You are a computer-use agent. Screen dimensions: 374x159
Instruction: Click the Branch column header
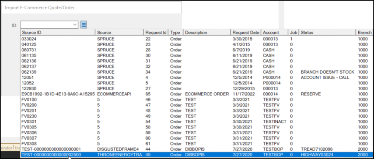pyautogui.click(x=364, y=33)
